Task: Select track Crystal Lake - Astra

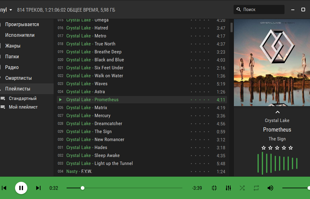Action: pos(142,92)
